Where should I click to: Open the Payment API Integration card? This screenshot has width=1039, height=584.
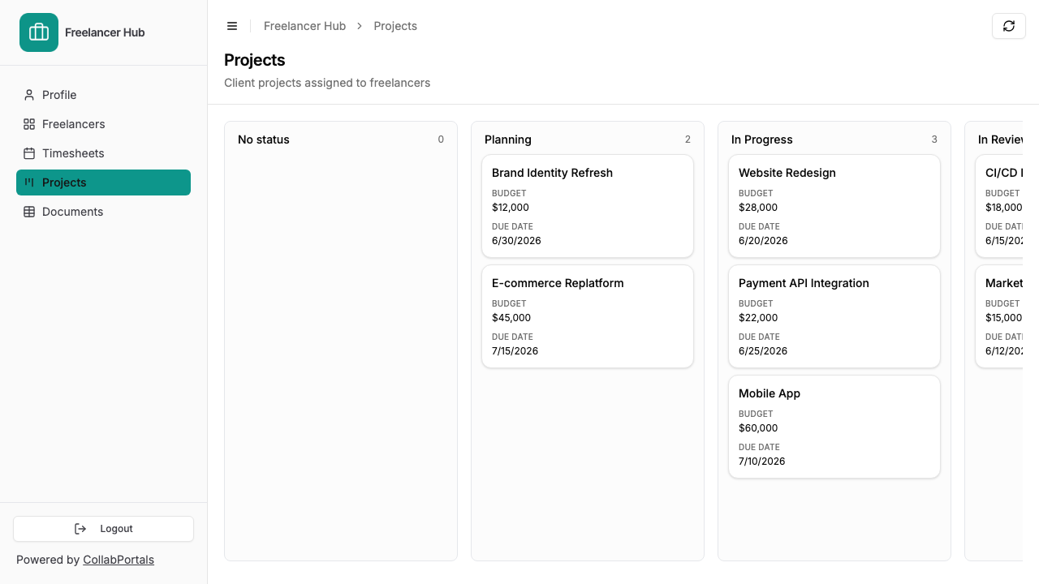point(834,316)
